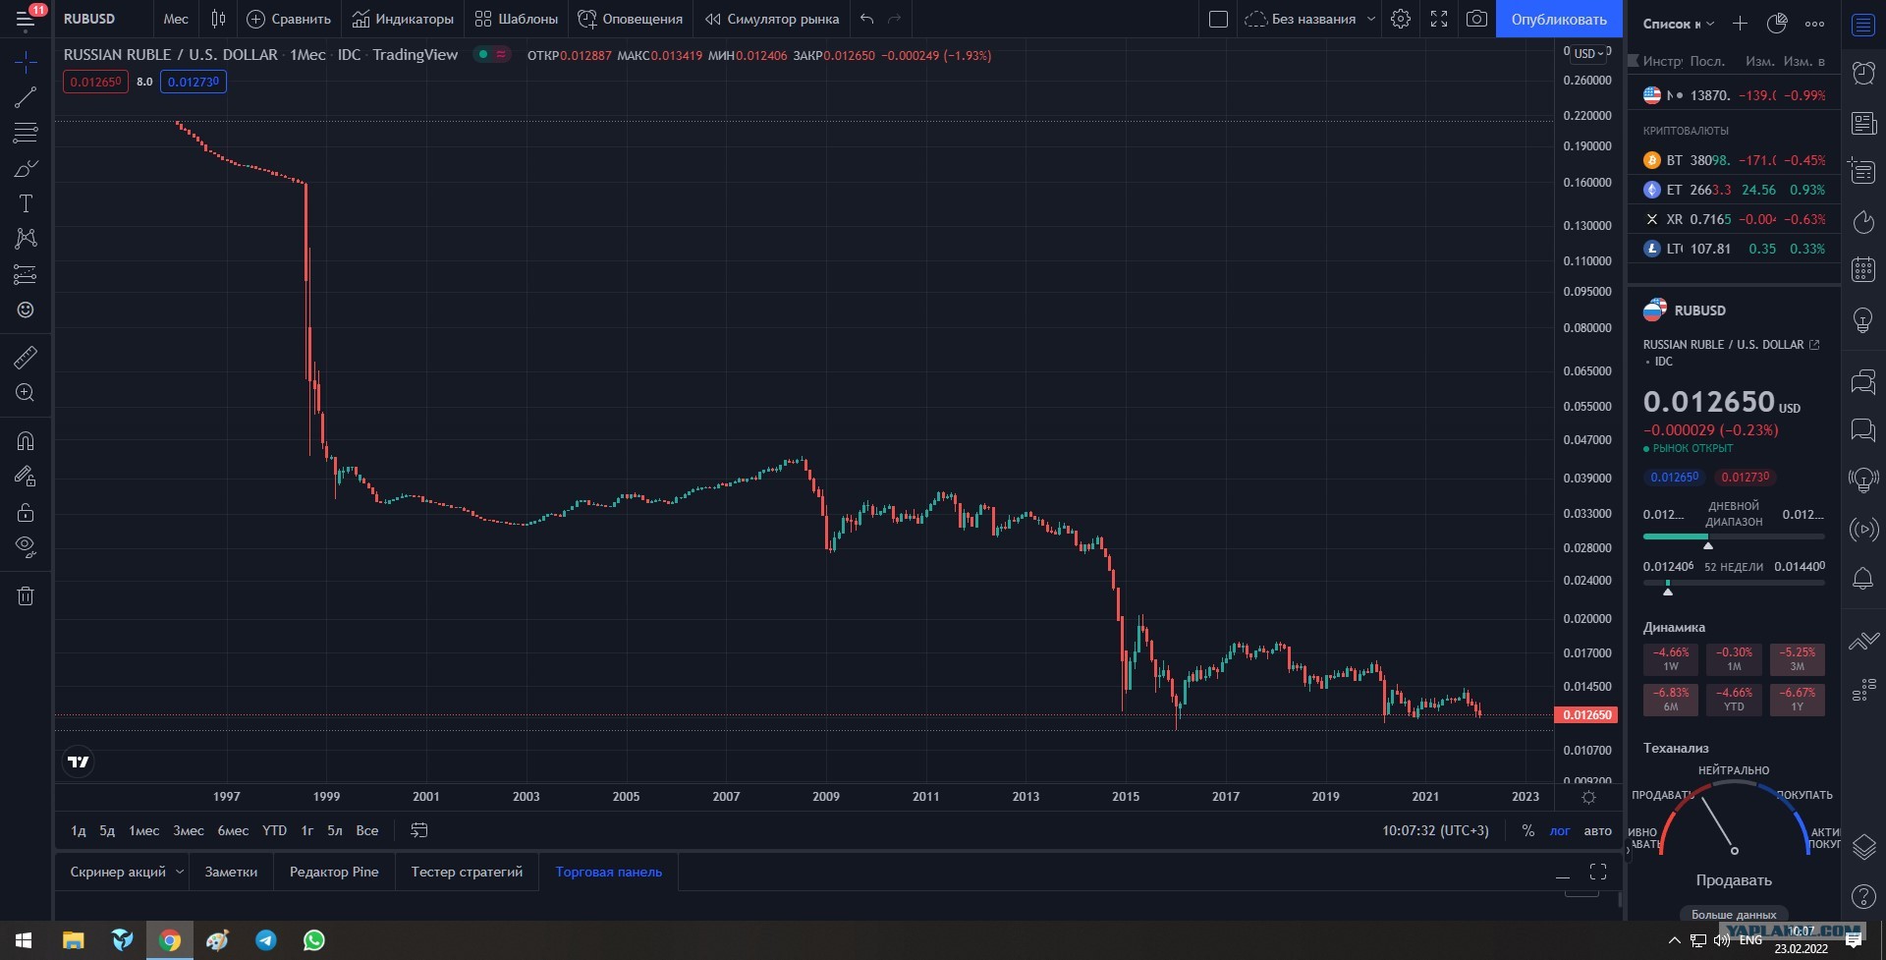The height and width of the screenshot is (960, 1886).
Task: Take a chart snapshot with camera icon
Action: point(1476,19)
